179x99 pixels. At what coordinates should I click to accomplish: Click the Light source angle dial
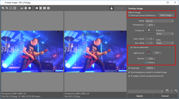149,53
